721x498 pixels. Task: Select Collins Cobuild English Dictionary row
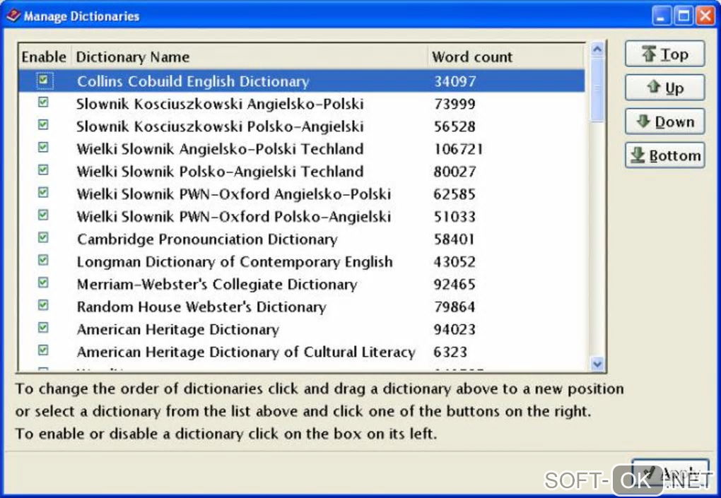point(302,81)
